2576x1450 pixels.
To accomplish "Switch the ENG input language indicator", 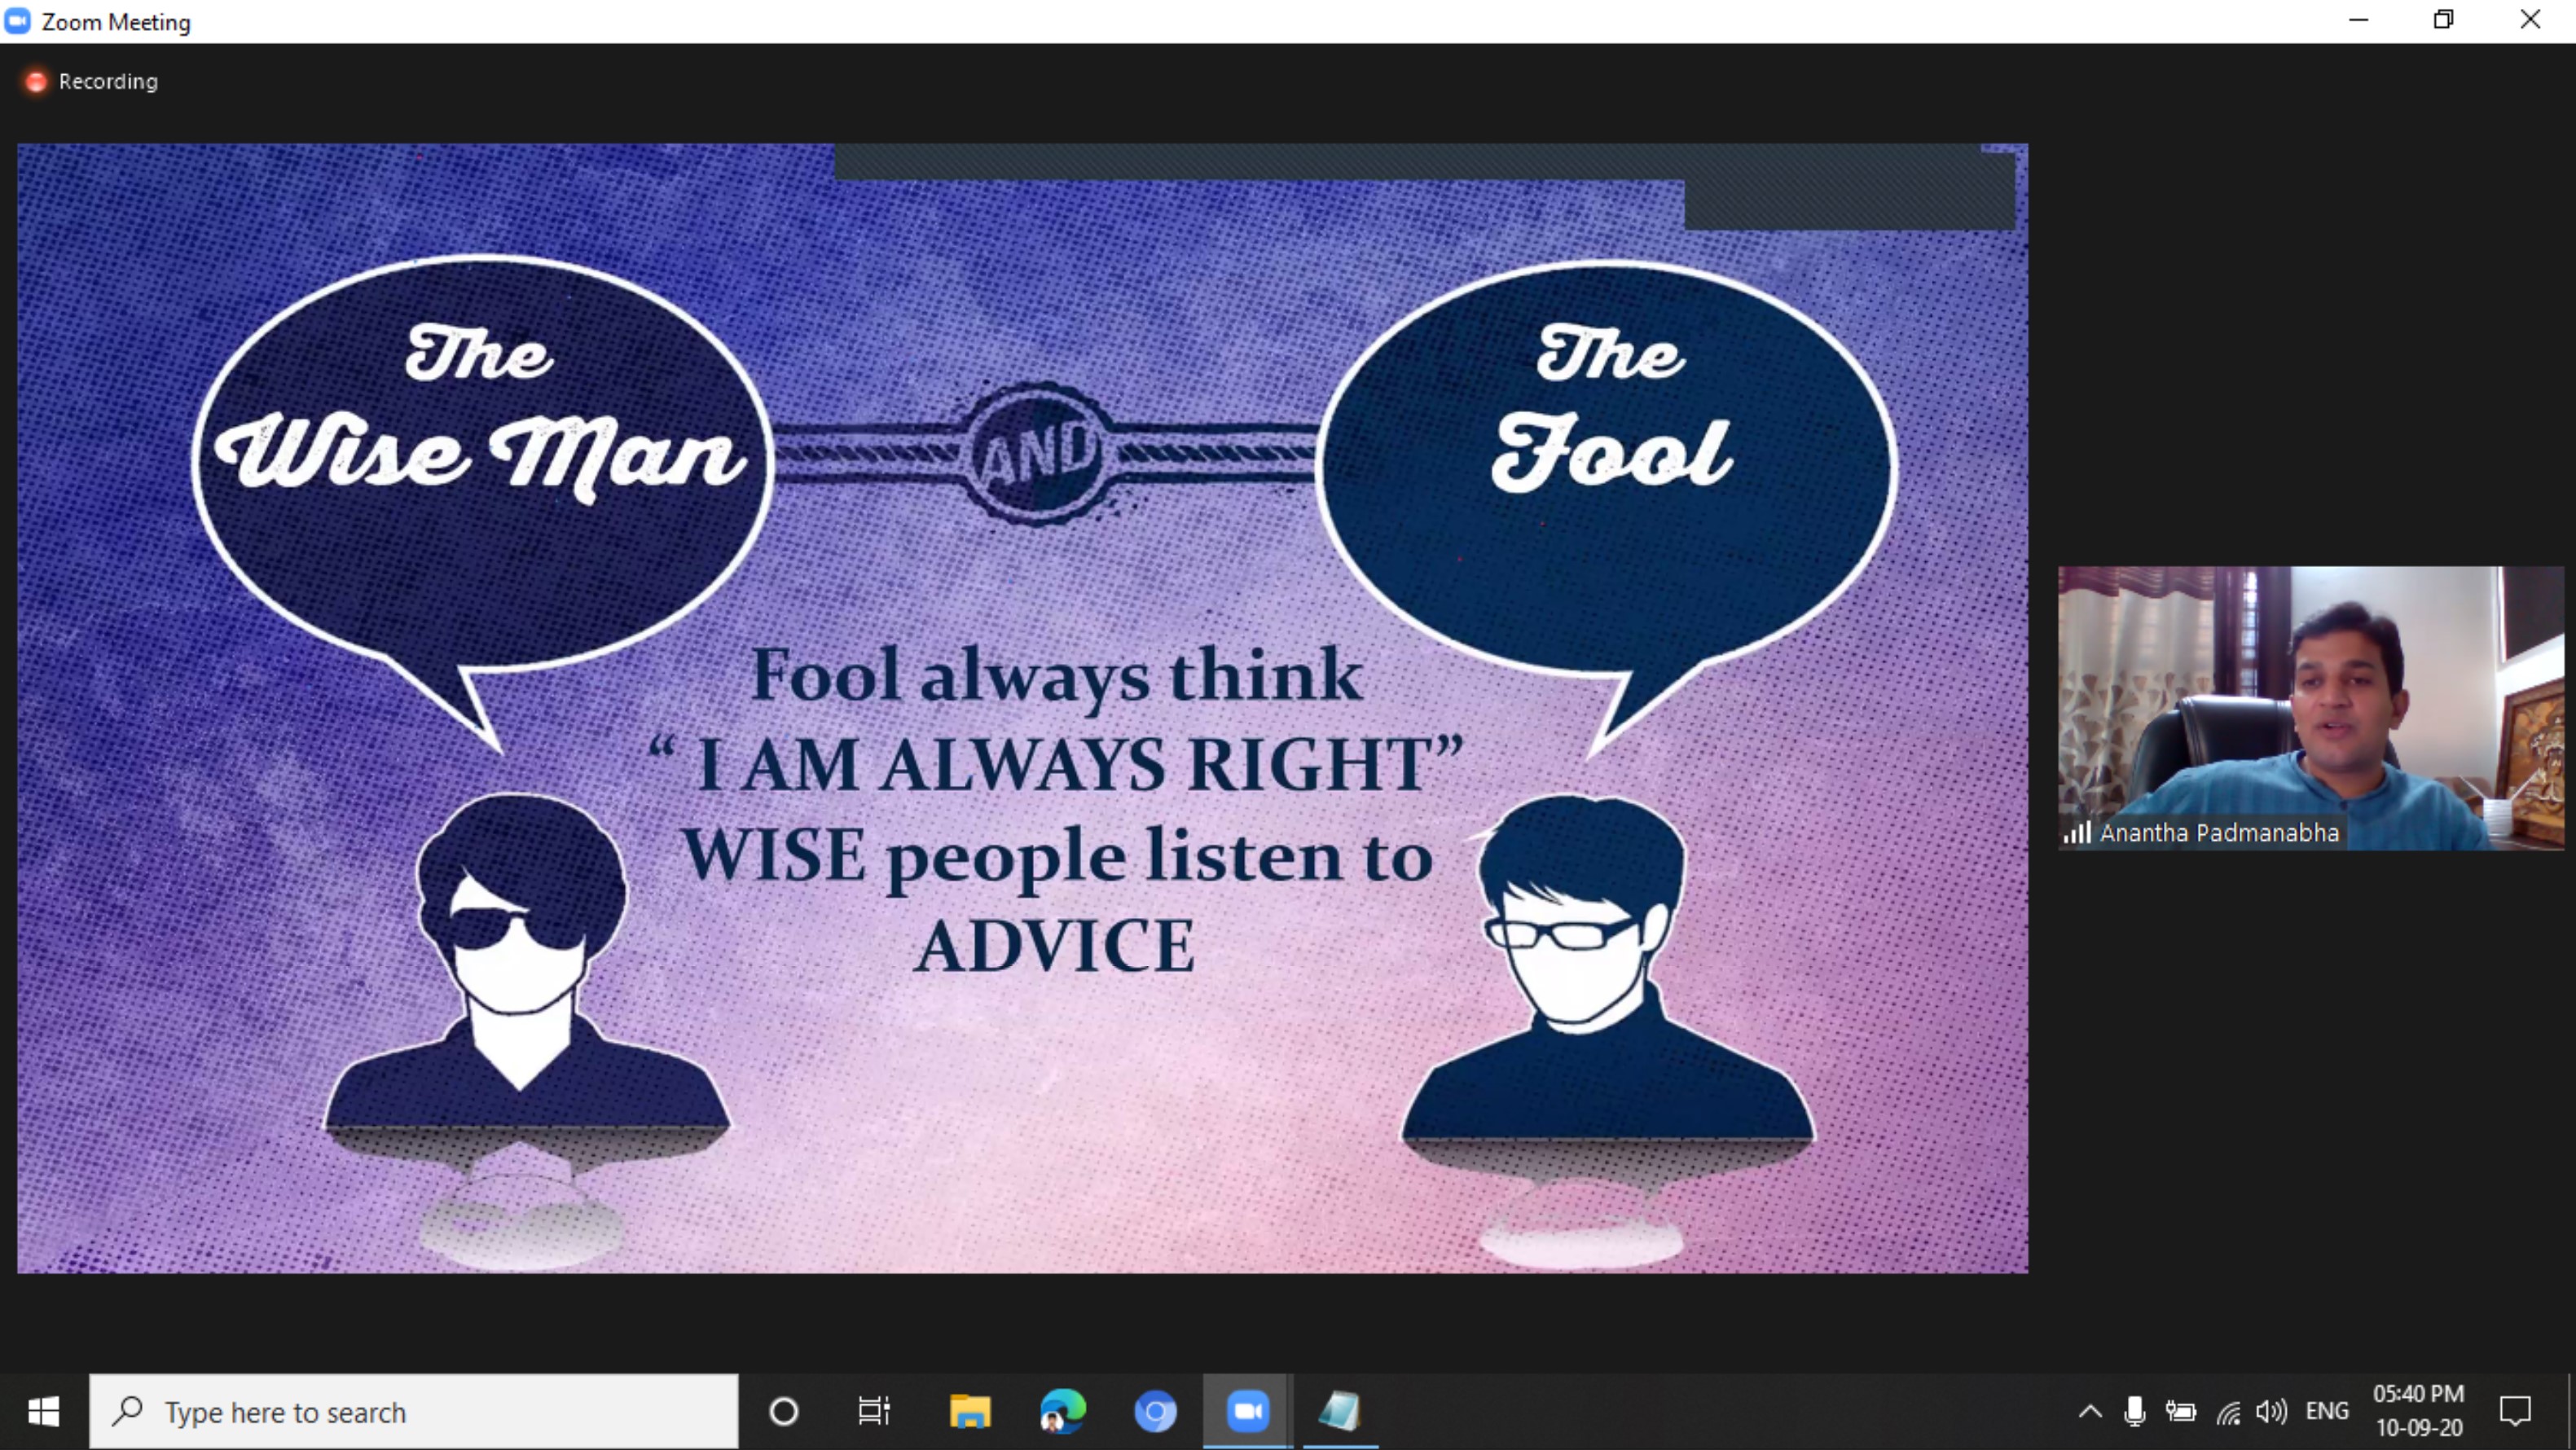I will point(2326,1411).
